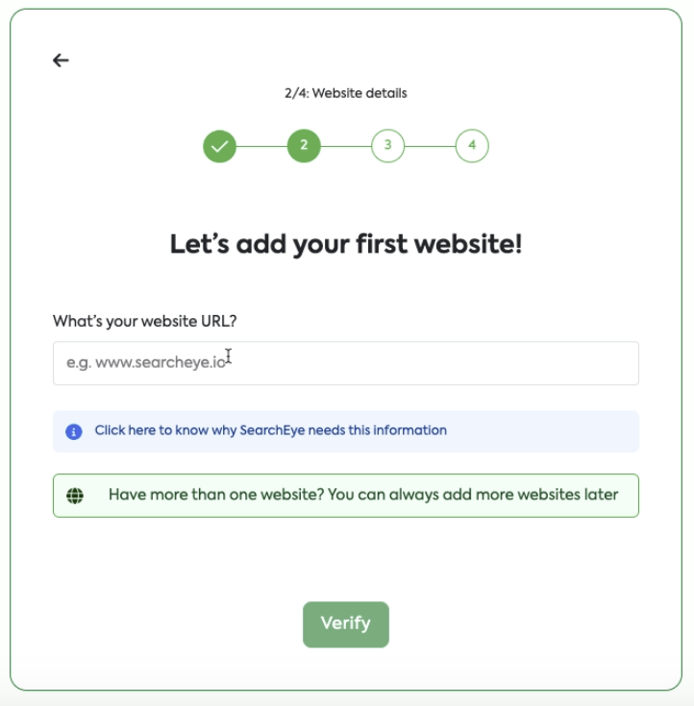The width and height of the screenshot is (694, 706).
Task: Click the connector line between steps 3 and 4
Action: click(430, 146)
